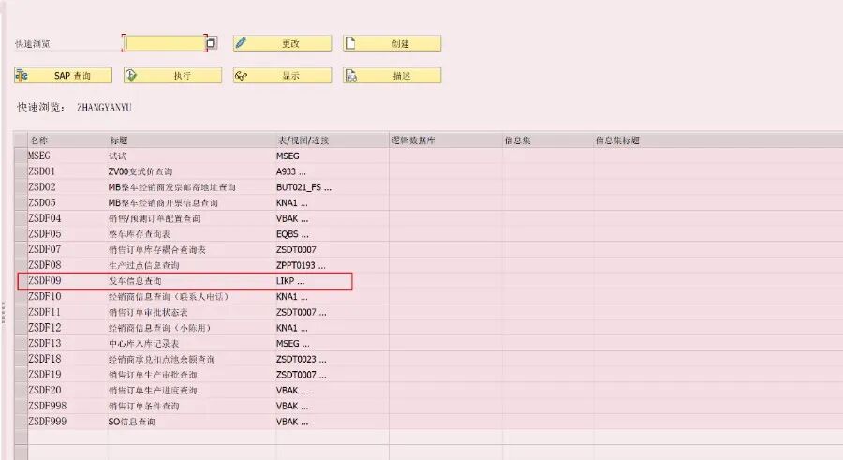Click the title 销售订单生产进度查询
843x460 pixels.
click(153, 390)
